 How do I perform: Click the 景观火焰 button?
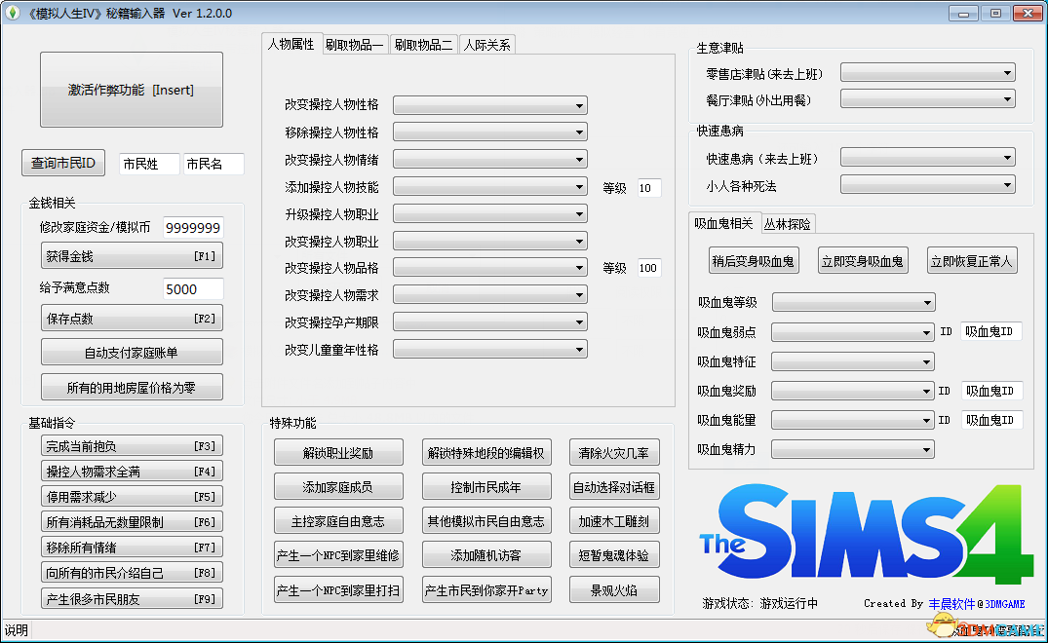click(x=614, y=589)
